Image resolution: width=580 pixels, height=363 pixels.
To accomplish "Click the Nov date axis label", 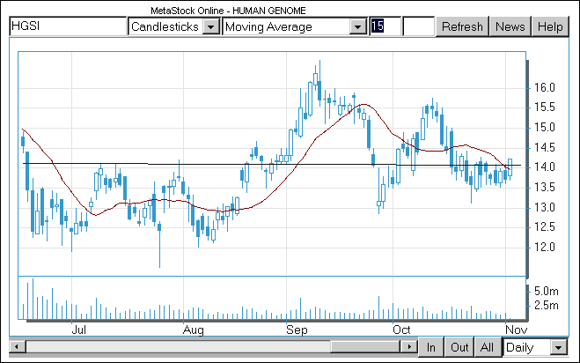I will [517, 330].
